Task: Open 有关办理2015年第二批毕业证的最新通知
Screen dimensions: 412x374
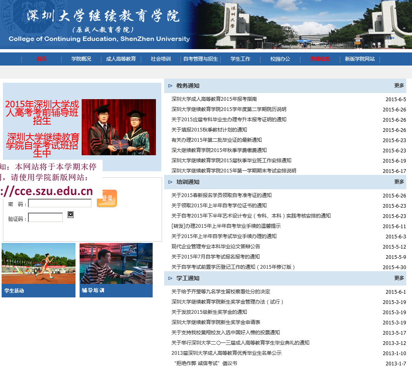Action: (x=217, y=140)
